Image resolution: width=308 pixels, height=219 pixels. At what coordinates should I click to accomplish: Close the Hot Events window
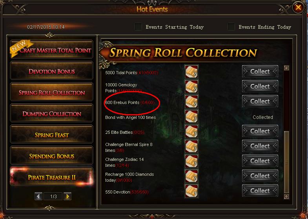298,8
